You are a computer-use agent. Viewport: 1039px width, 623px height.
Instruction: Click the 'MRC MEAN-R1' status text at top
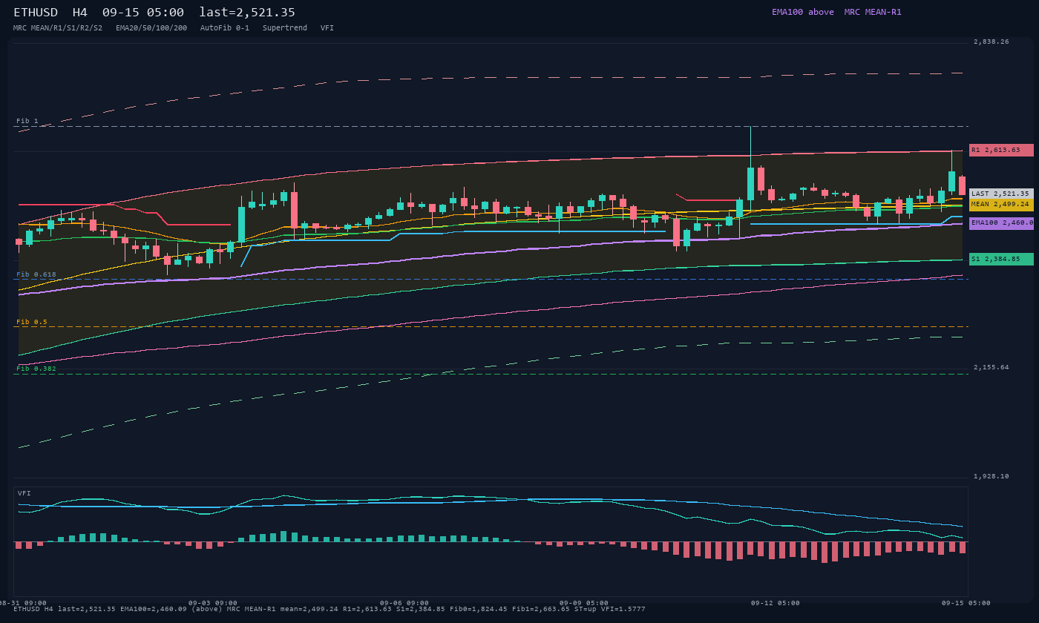point(873,12)
